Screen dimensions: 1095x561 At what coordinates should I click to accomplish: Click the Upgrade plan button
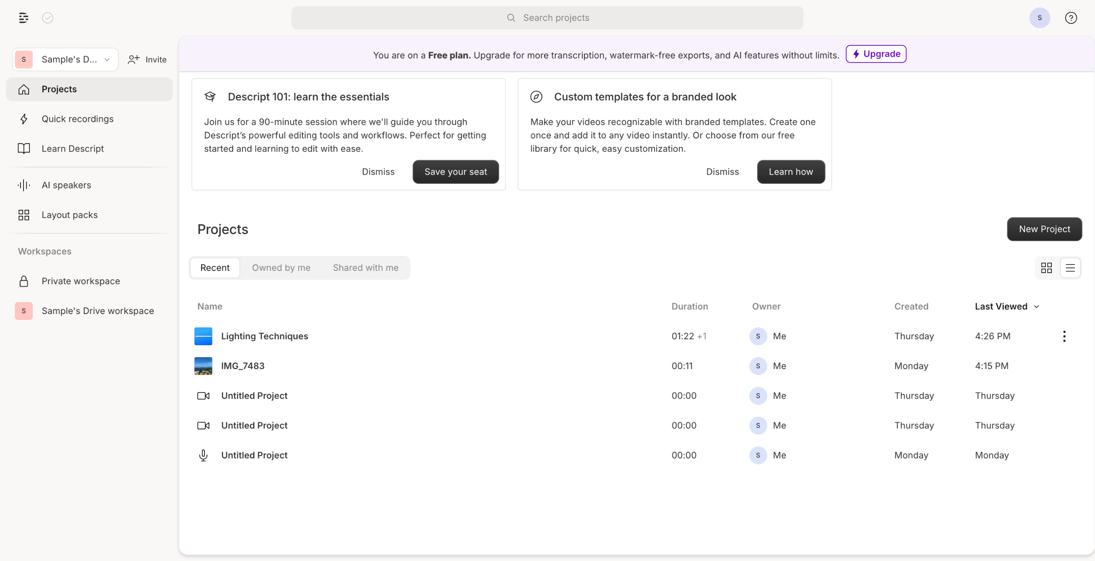pyautogui.click(x=876, y=54)
